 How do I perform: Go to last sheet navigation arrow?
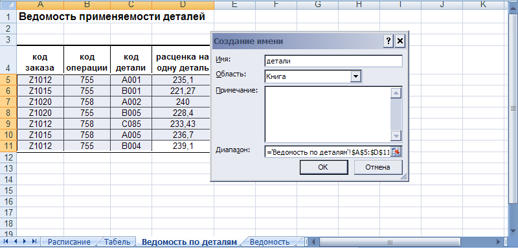(34, 242)
